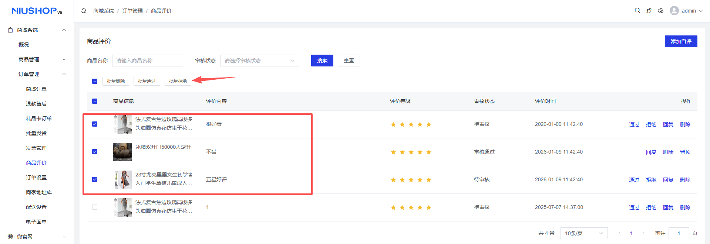Click the 商城系统 bag icon in sidebar

10,30
